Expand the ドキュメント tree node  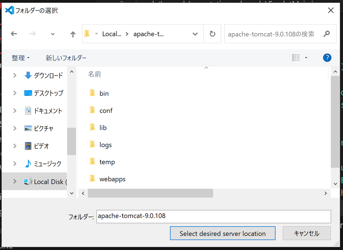(15, 111)
